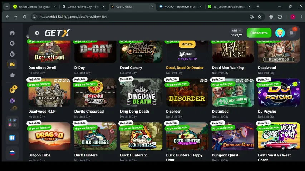Open Telegram link in sidebar socials

coord(10,120)
